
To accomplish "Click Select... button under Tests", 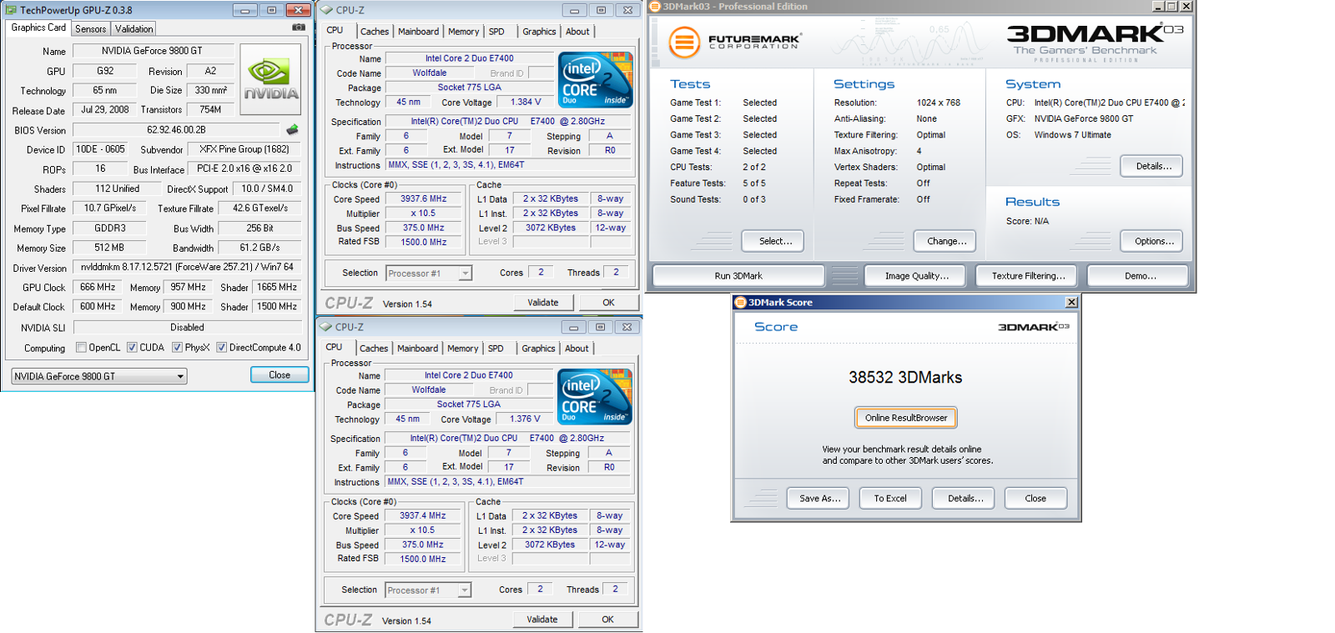I will (773, 241).
